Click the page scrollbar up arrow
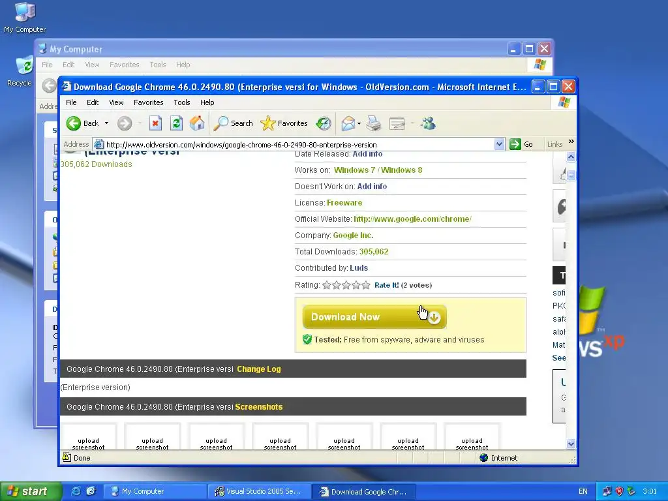 [x=571, y=157]
